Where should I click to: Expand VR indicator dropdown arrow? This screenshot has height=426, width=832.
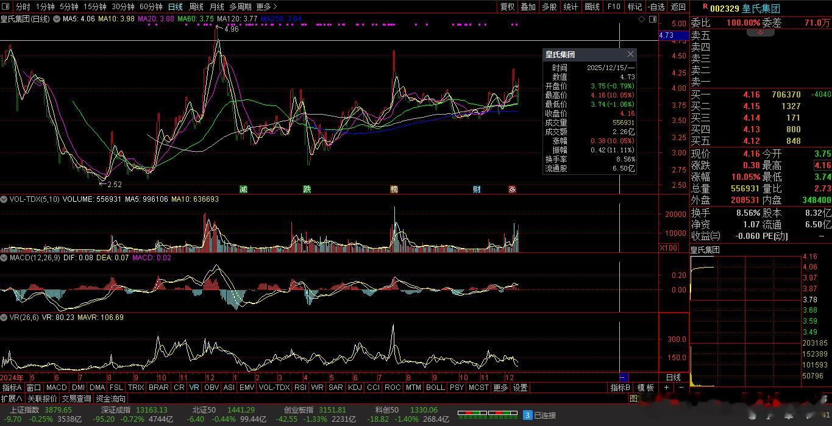[x=4, y=318]
